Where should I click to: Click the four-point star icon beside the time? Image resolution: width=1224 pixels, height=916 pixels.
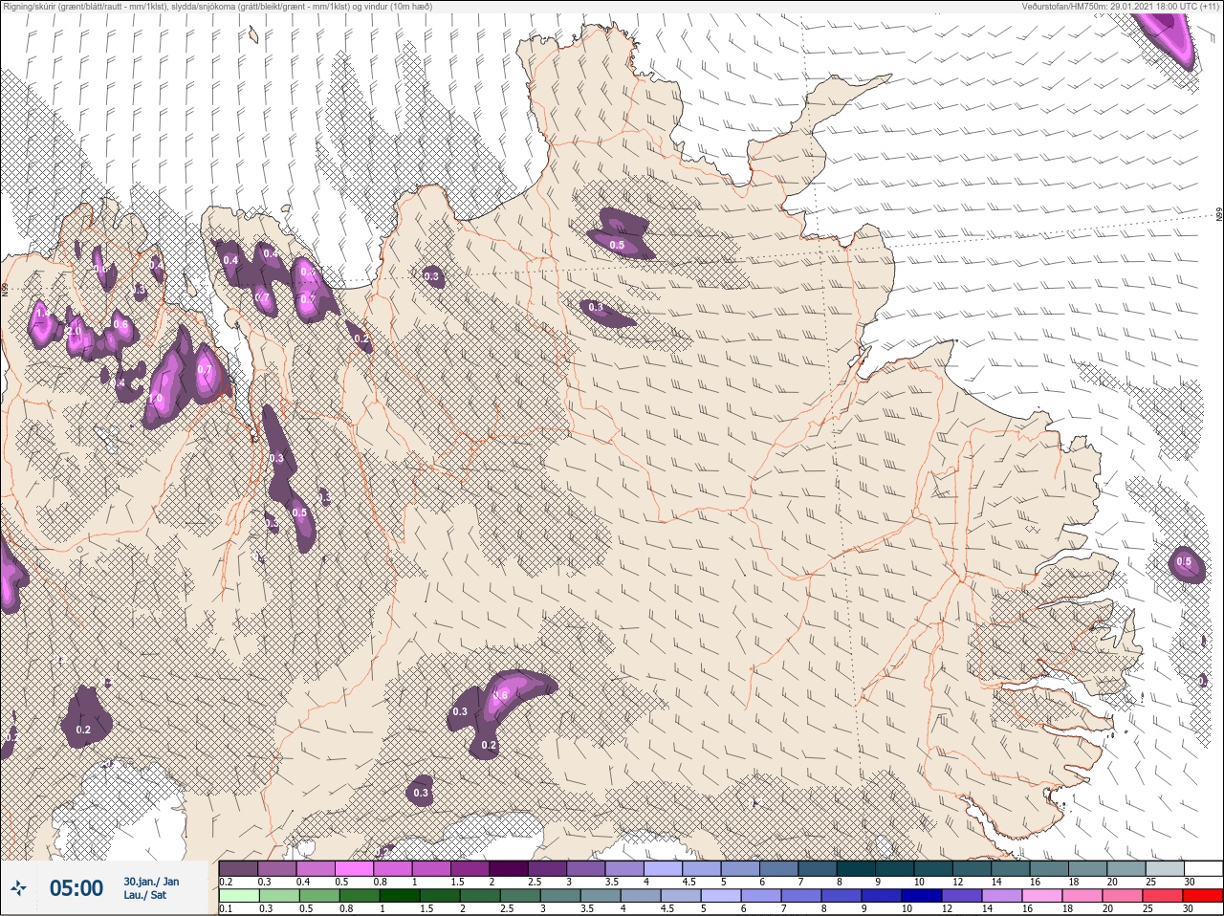tap(19, 888)
